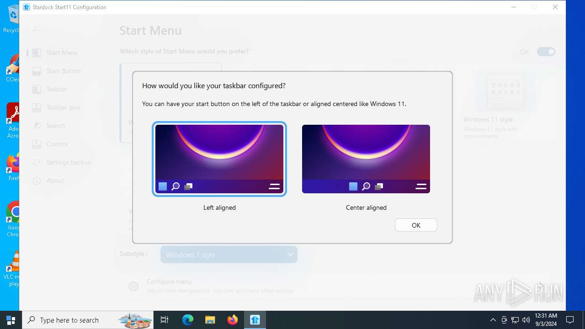This screenshot has width=585, height=329.
Task: Open the CCleaner desktop shortcut
Action: [x=12, y=68]
